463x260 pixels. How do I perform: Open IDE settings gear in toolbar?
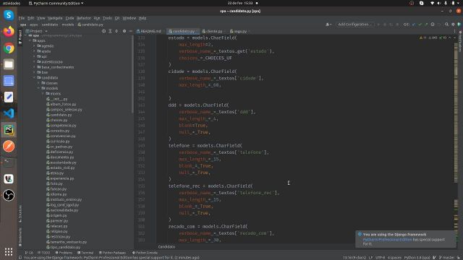click(453, 25)
